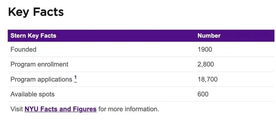Select the Number column header
Viewport: 276px width, 121px height.
(209, 36)
